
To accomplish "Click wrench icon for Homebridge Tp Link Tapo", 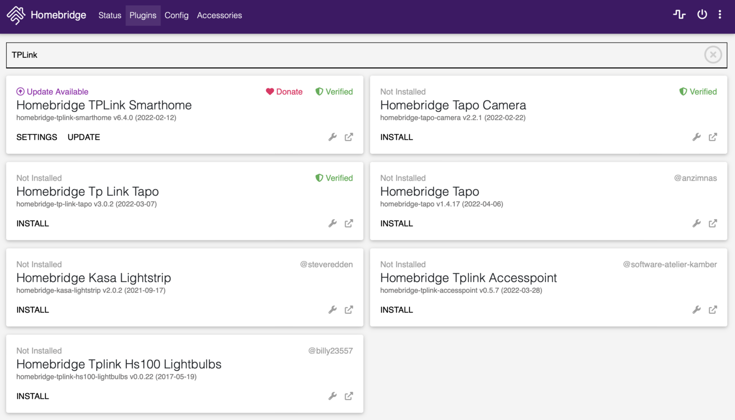I will click(333, 224).
